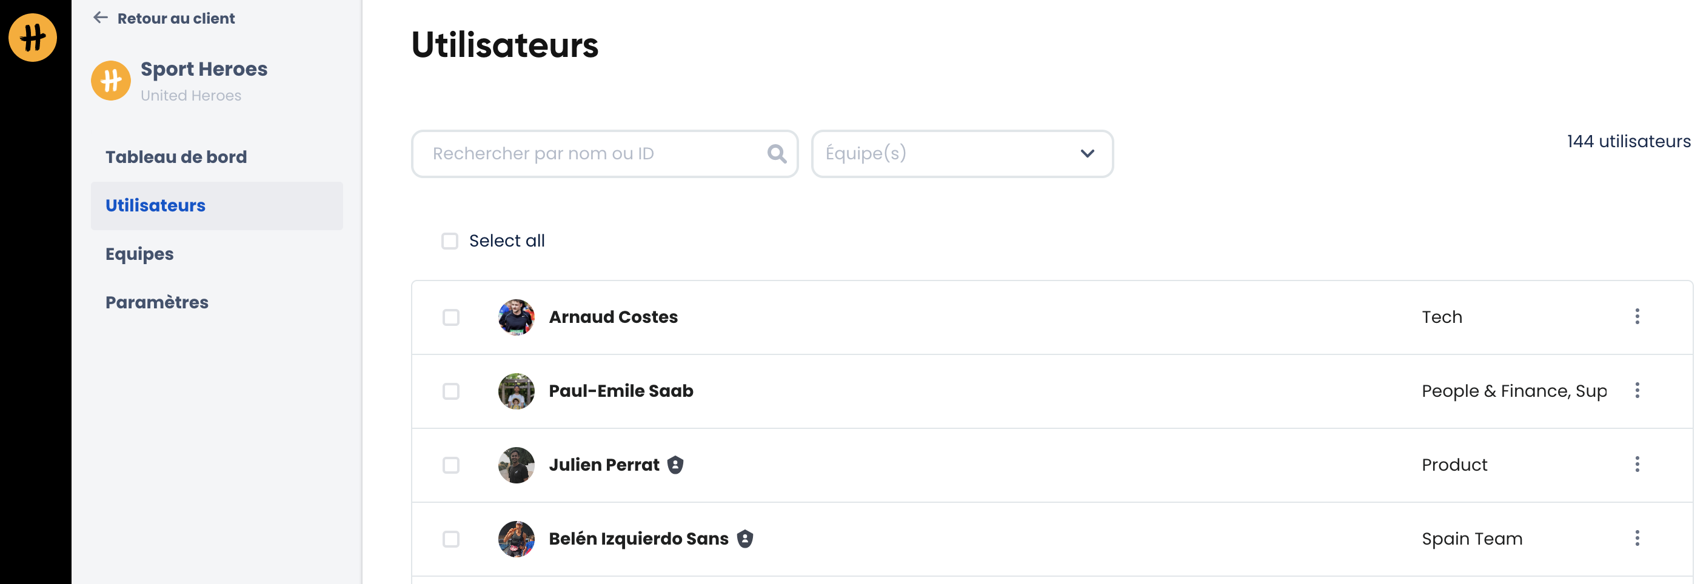Image resolution: width=1706 pixels, height=584 pixels.
Task: Click the admin shield badge next to Julien Perrat
Action: (675, 465)
